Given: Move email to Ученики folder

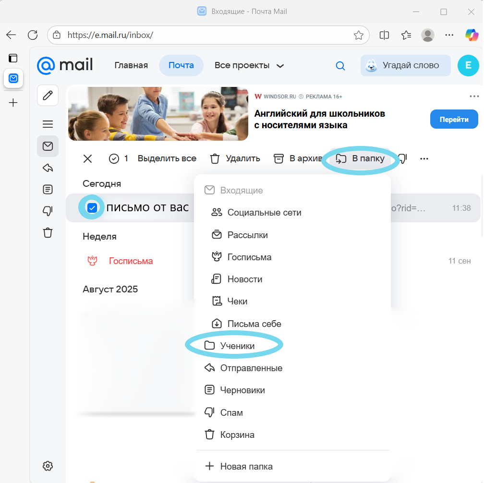Looking at the screenshot, I should [x=237, y=346].
